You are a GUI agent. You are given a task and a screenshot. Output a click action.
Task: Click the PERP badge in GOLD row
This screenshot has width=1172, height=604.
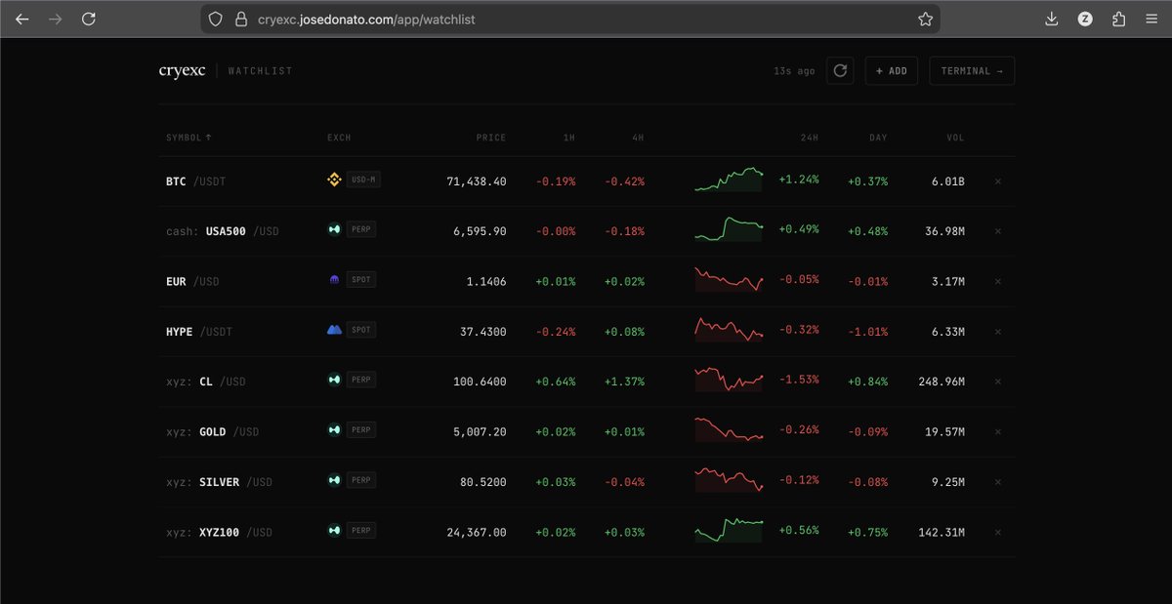361,430
